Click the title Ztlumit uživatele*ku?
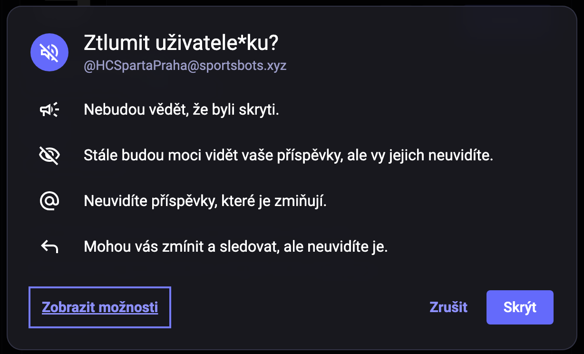The width and height of the screenshot is (584, 354). [x=181, y=43]
